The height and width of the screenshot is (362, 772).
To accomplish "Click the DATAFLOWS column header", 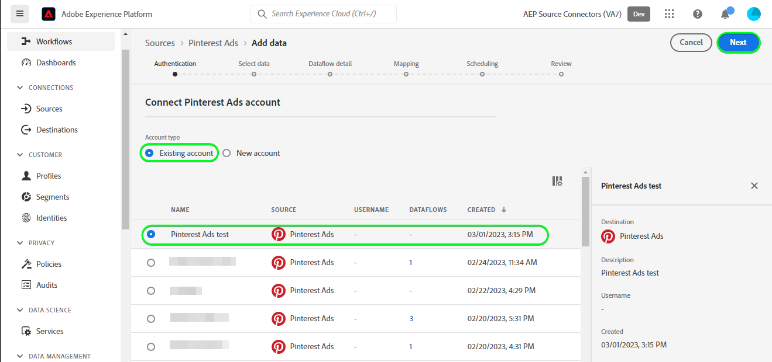I will tap(428, 210).
